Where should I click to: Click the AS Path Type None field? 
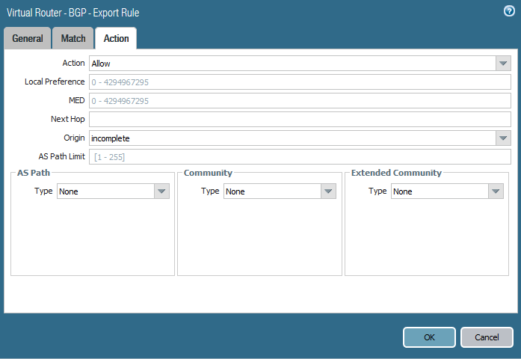click(105, 191)
